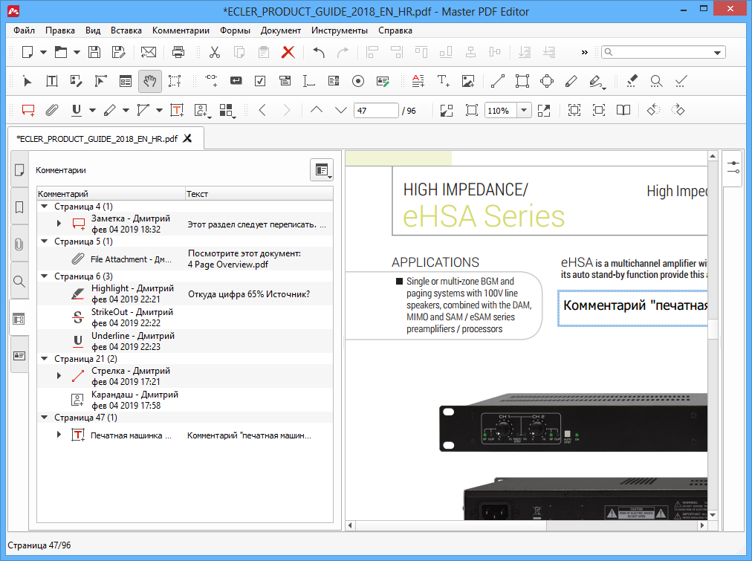
Task: Select the Hand tool
Action: click(150, 82)
